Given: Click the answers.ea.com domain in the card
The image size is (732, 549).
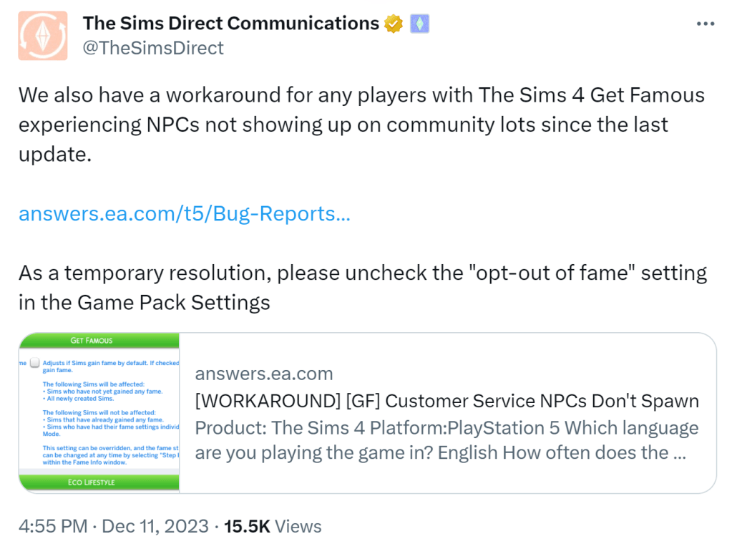Looking at the screenshot, I should [263, 374].
